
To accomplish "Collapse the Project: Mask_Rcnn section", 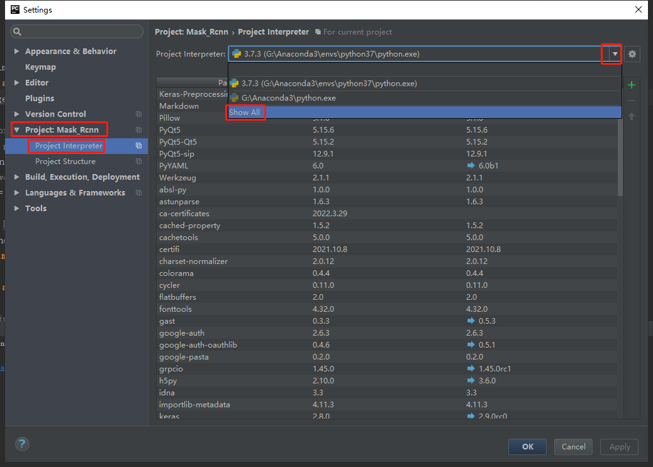I will [x=16, y=130].
